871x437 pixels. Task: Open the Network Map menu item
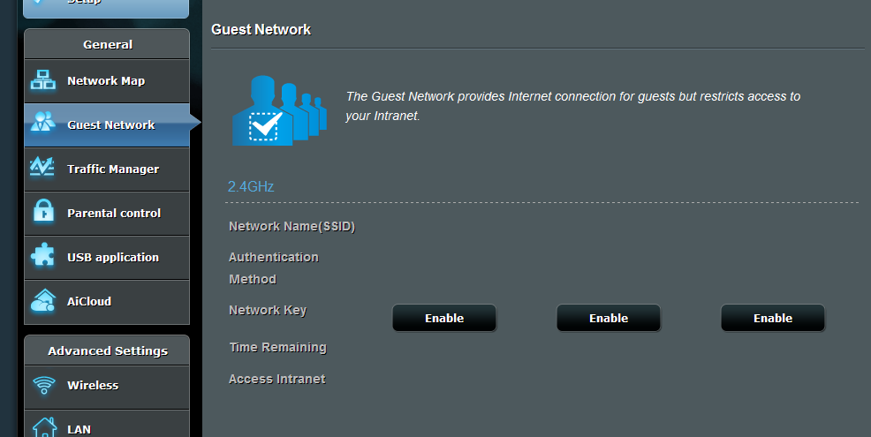[x=107, y=81]
